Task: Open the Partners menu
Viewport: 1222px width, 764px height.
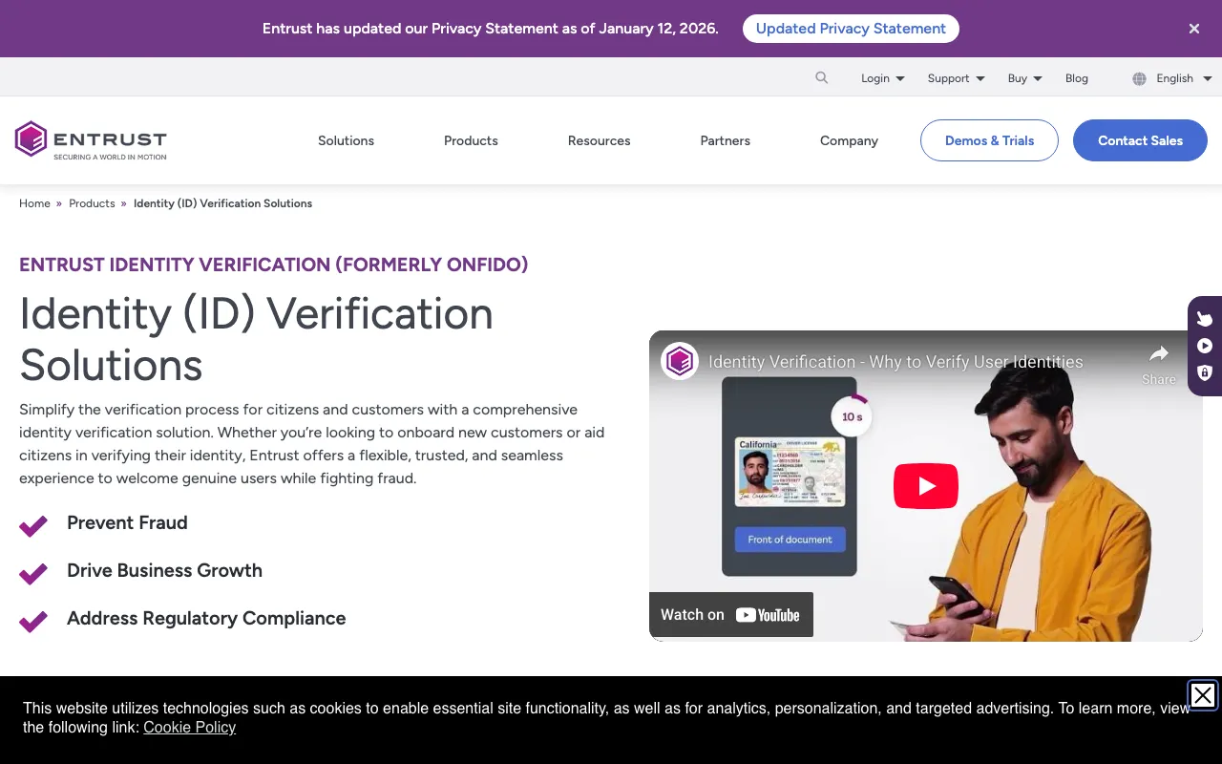Action: coord(725,140)
